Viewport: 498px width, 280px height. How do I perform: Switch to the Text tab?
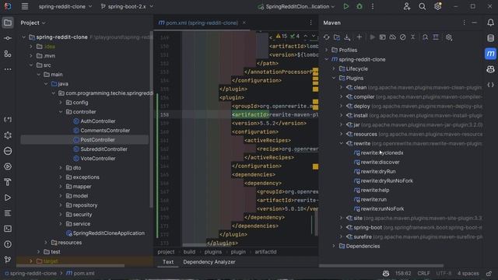(168, 262)
